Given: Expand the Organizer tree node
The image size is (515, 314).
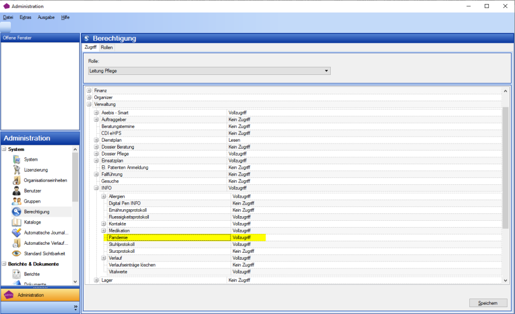Looking at the screenshot, I should click(x=89, y=97).
